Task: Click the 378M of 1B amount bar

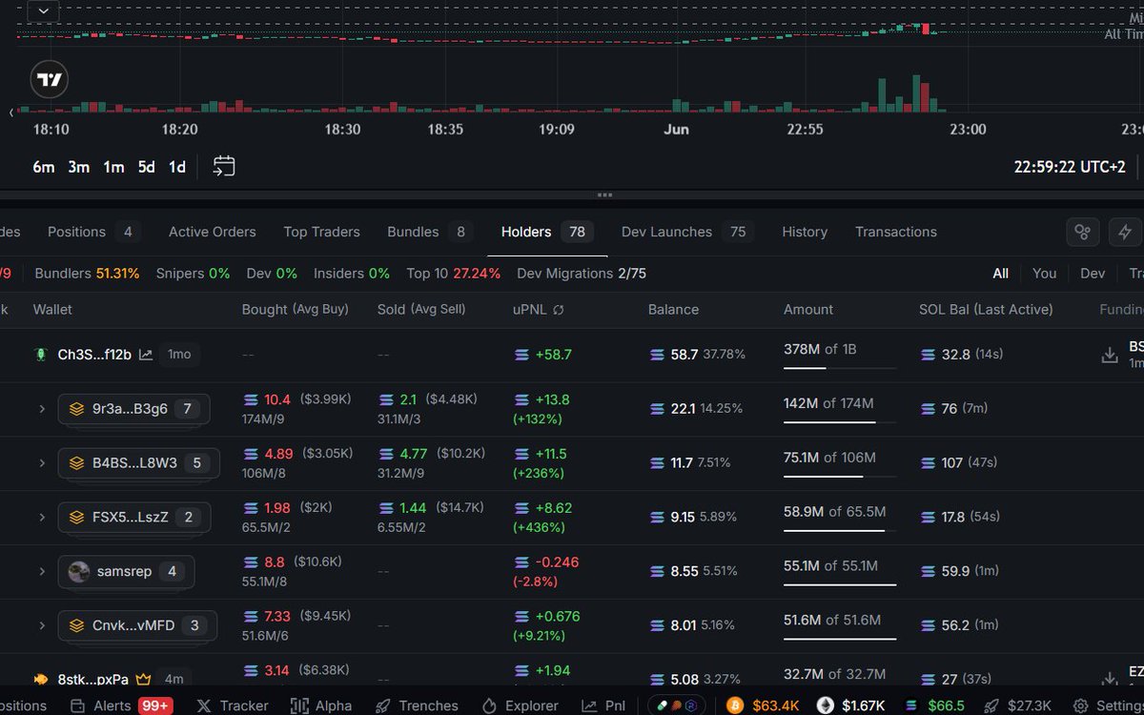Action: tap(840, 355)
